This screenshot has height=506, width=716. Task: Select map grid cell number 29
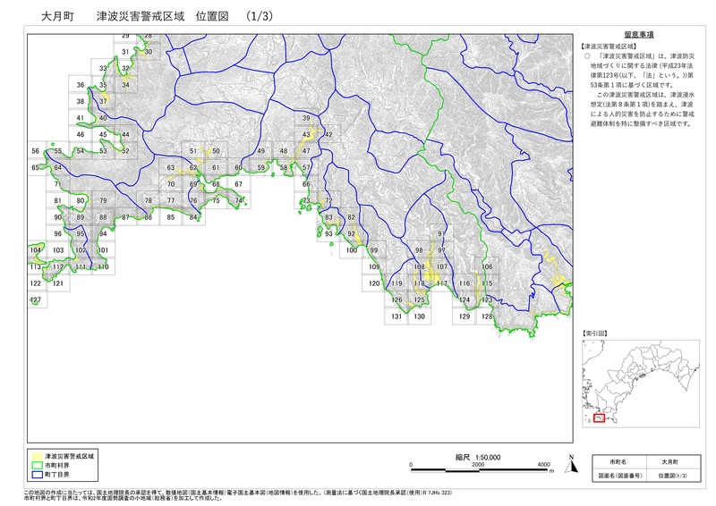click(126, 35)
